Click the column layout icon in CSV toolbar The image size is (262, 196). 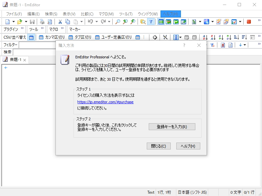point(176,37)
